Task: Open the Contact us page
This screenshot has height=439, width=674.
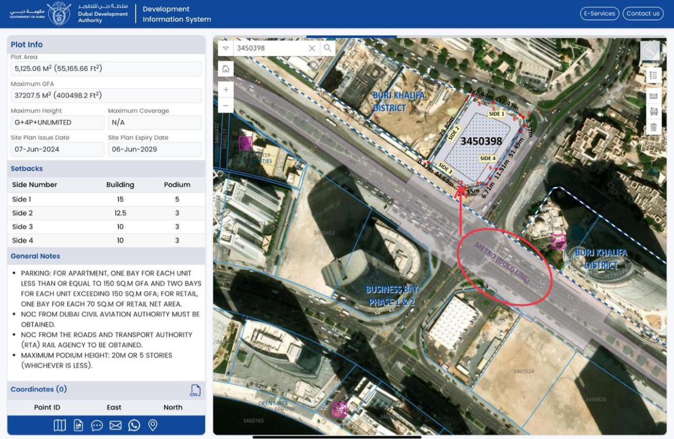Action: 642,14
